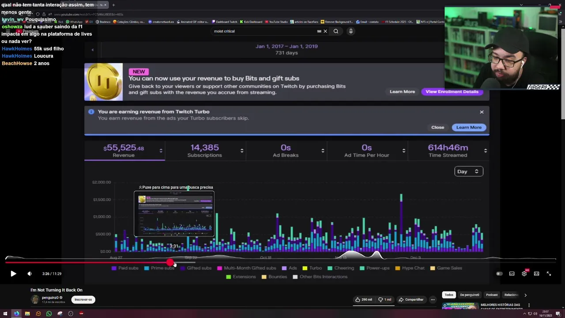The width and height of the screenshot is (565, 318).
Task: Open the YouTube Studio bookmark
Action: click(x=276, y=22)
